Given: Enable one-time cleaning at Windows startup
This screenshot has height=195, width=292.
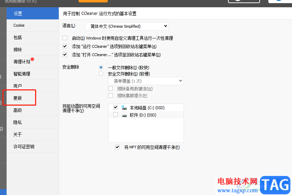Looking at the screenshot, I should click(x=65, y=38).
